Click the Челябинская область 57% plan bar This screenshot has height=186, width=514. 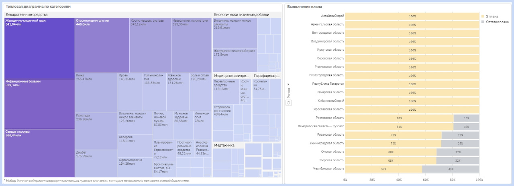[x=383, y=169]
